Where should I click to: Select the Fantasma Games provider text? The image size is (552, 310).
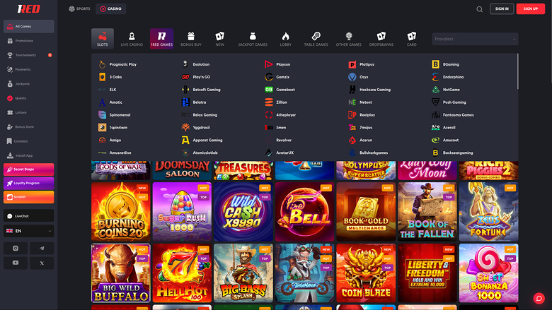pos(458,115)
